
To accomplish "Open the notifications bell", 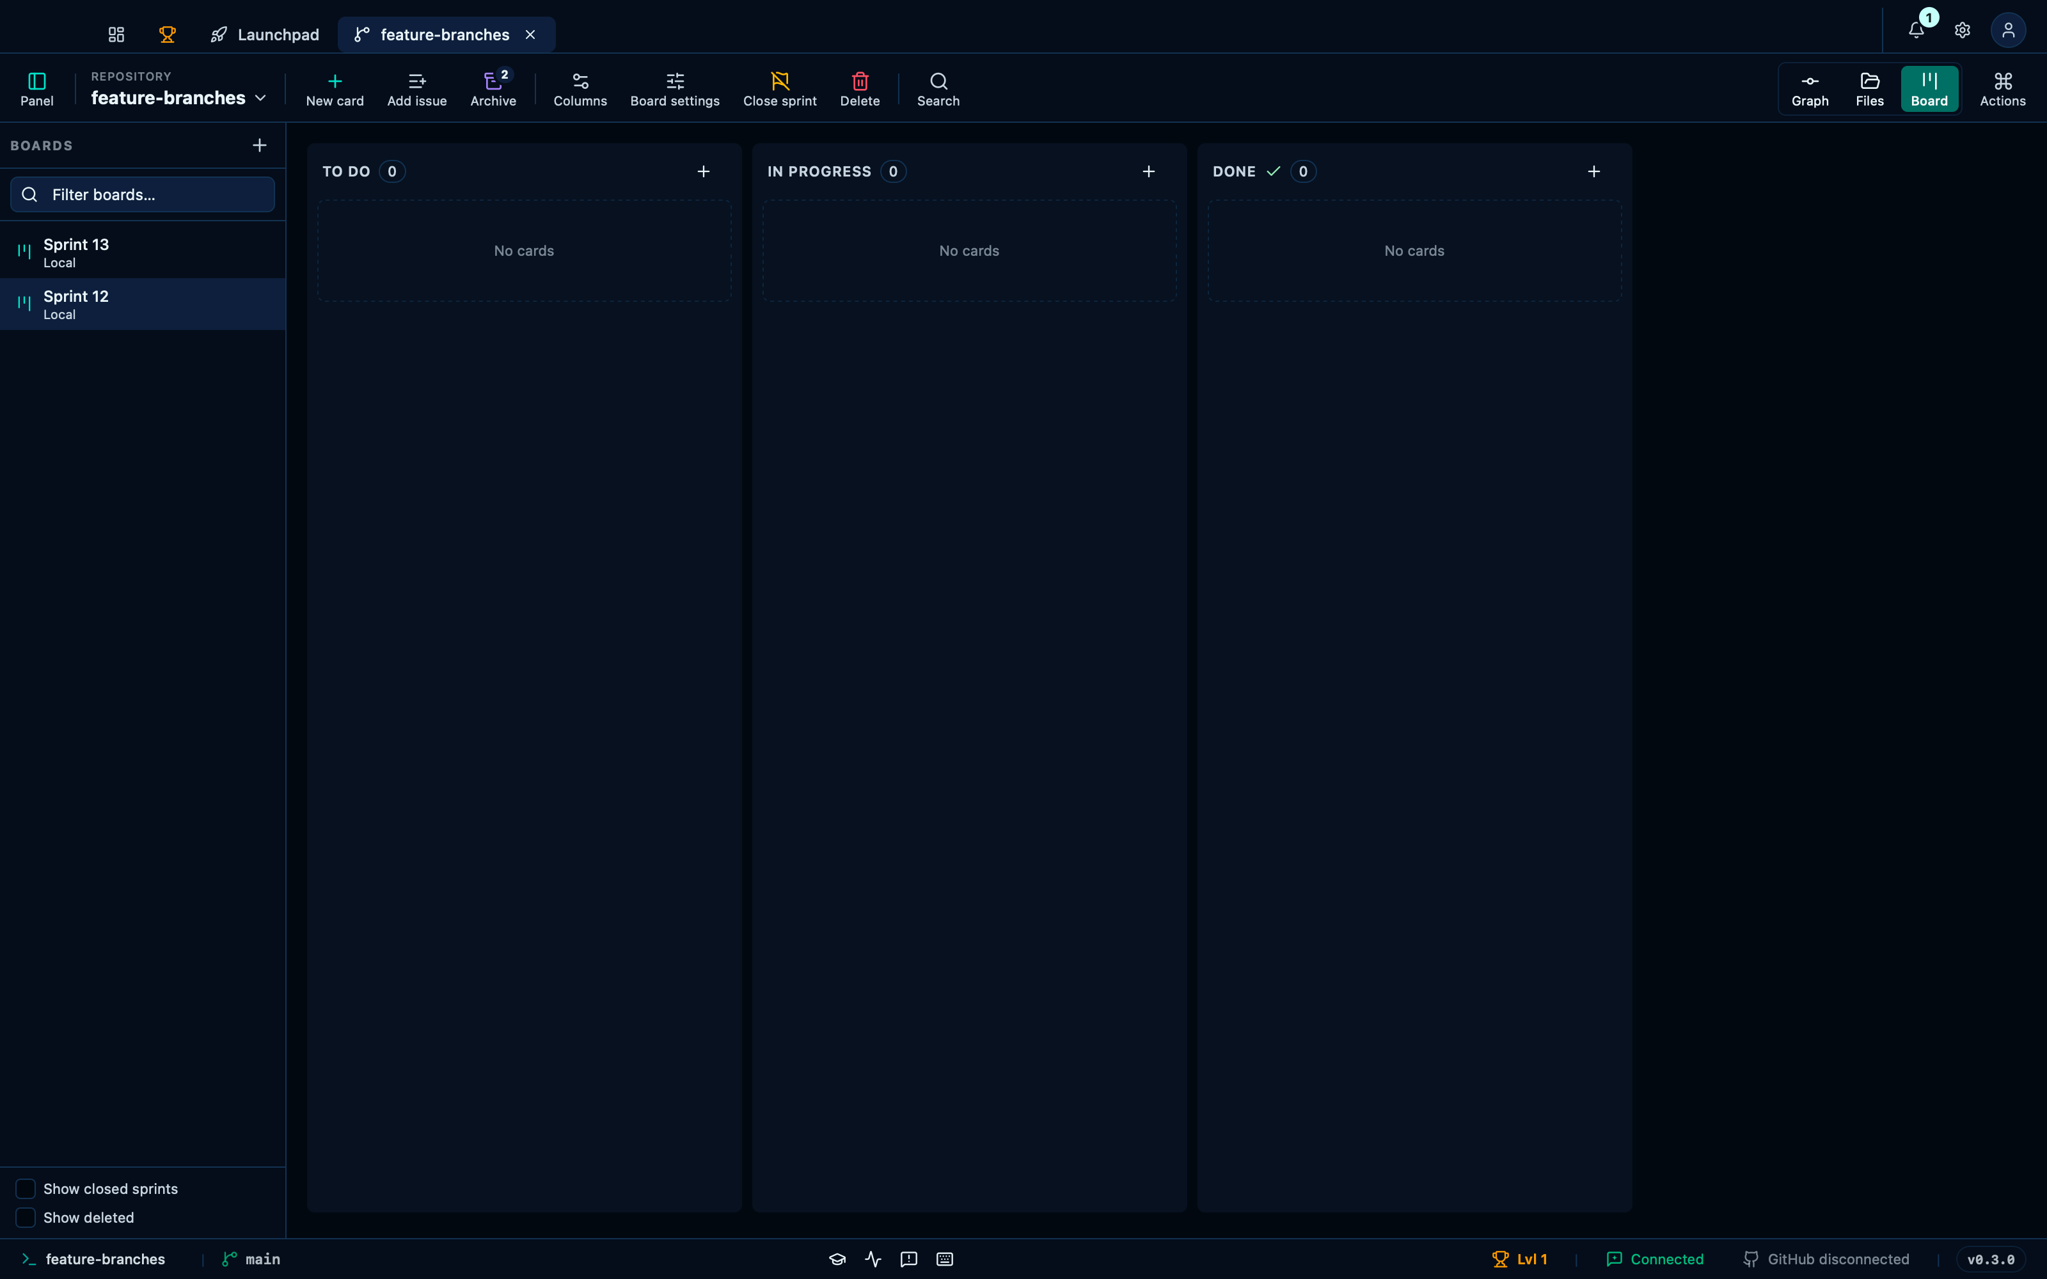I will [1917, 31].
